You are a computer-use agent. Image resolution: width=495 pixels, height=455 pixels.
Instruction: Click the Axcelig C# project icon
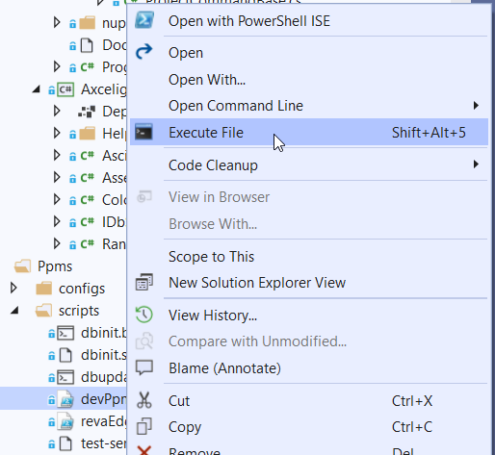(x=65, y=89)
